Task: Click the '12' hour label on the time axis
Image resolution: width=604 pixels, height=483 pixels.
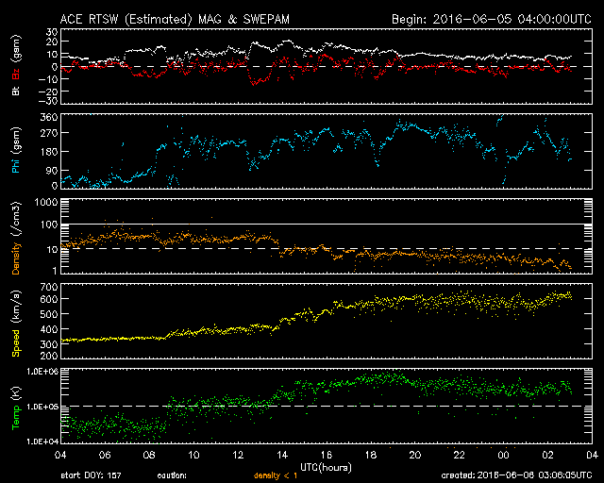Action: click(238, 455)
